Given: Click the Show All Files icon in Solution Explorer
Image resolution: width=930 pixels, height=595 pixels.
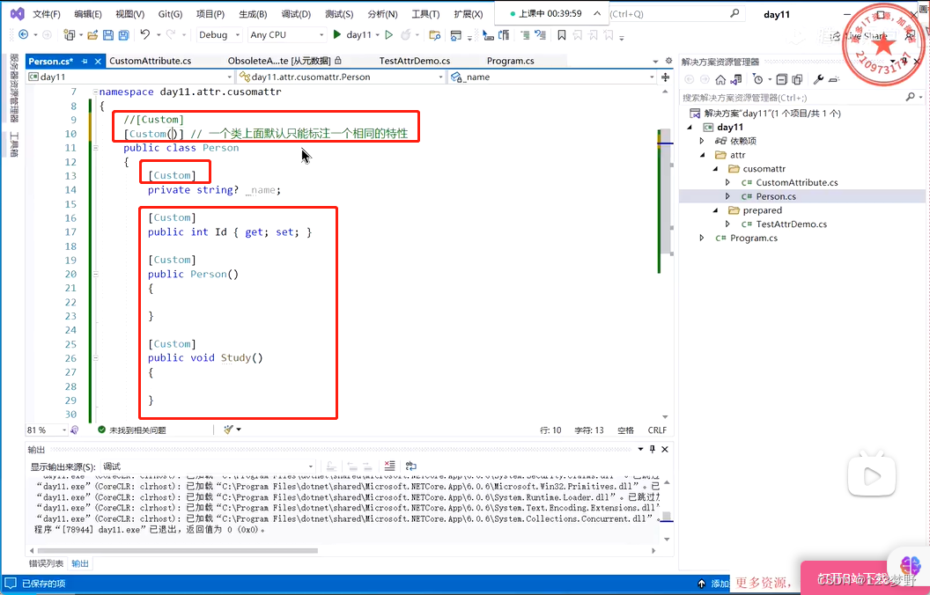Looking at the screenshot, I should coord(797,79).
